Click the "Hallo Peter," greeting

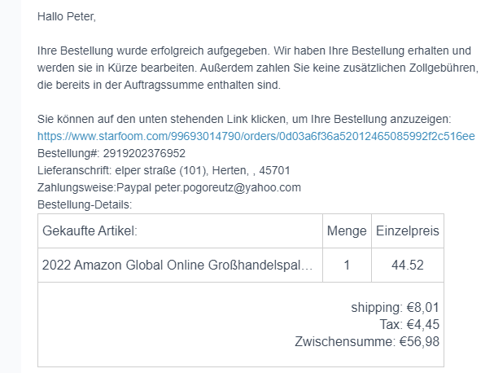tap(72, 15)
